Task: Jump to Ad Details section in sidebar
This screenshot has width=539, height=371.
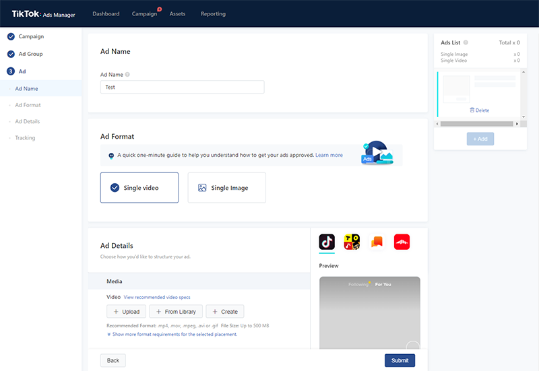Action: click(x=28, y=122)
